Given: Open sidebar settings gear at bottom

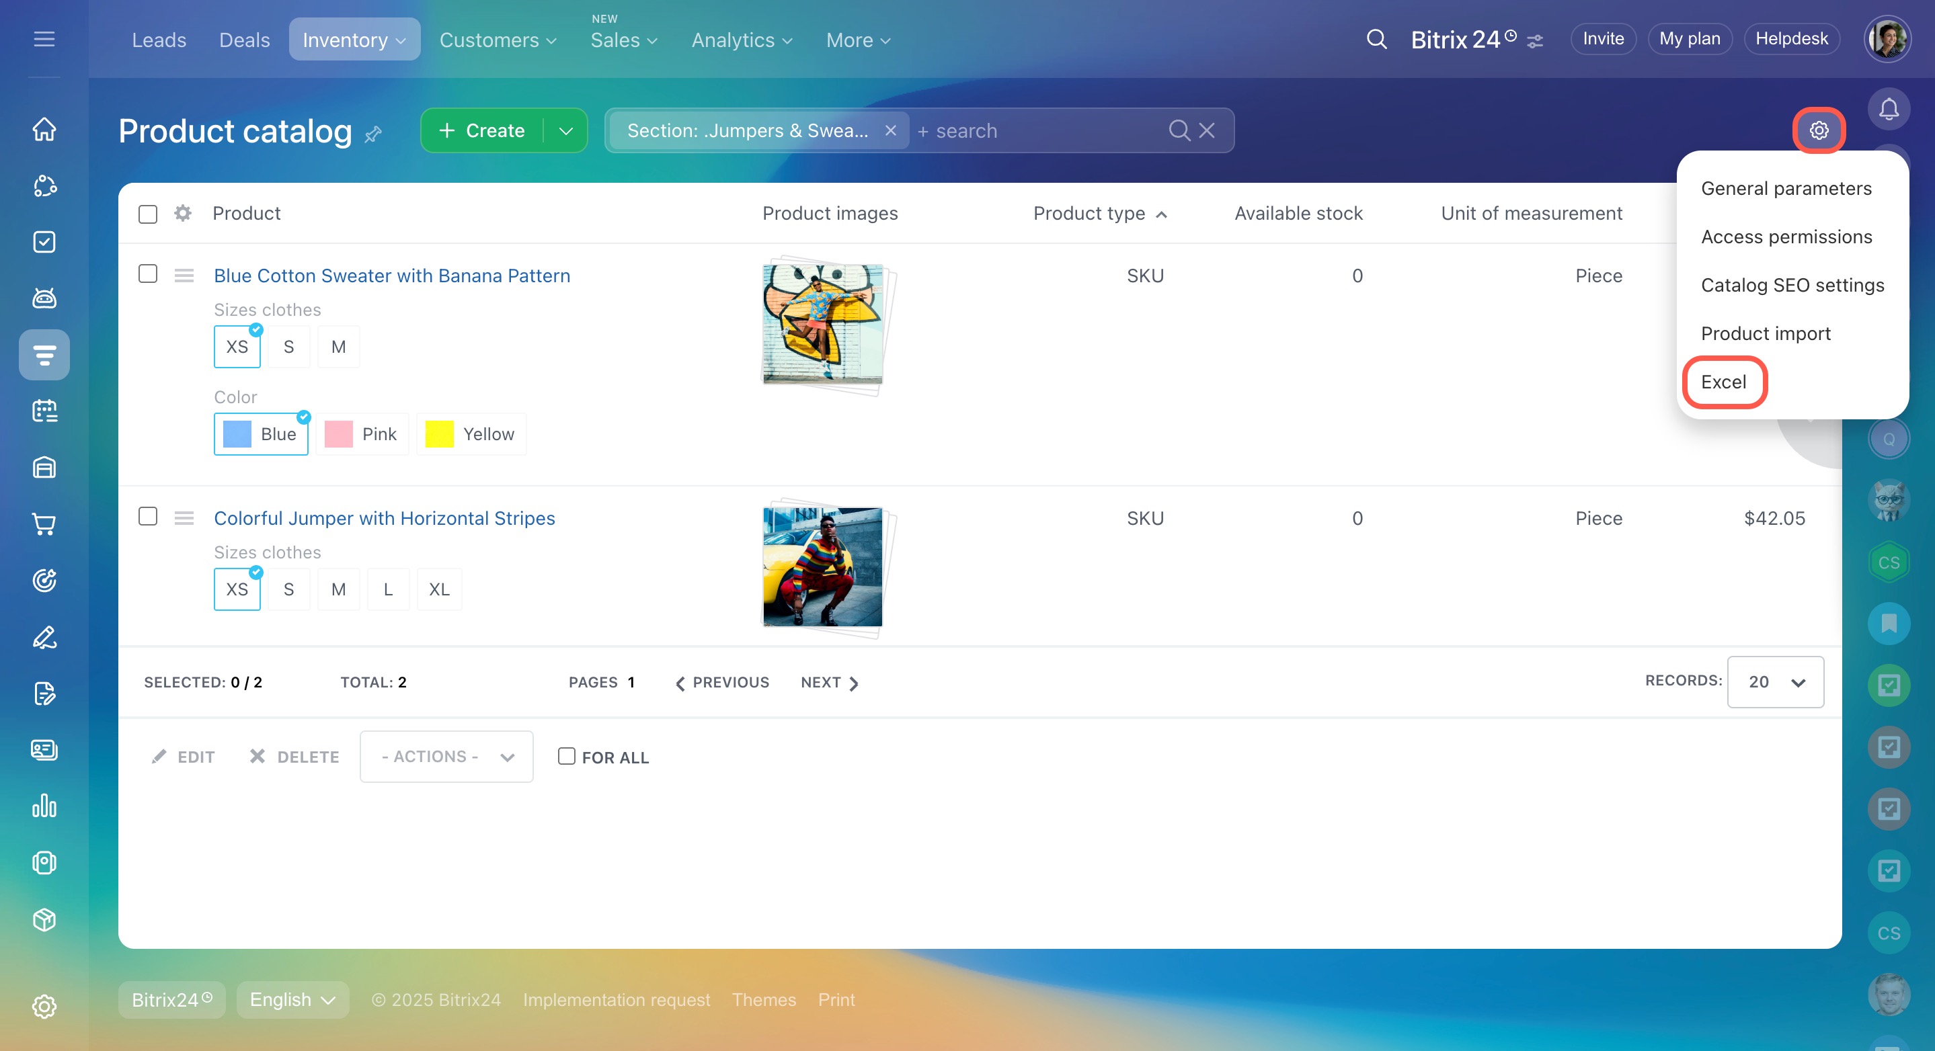Looking at the screenshot, I should (44, 1006).
